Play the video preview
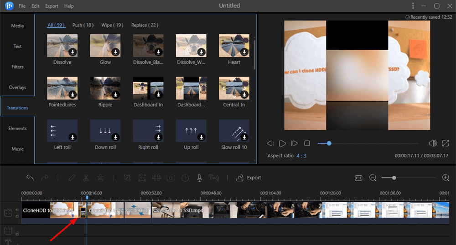This screenshot has height=245, width=456. (x=282, y=143)
